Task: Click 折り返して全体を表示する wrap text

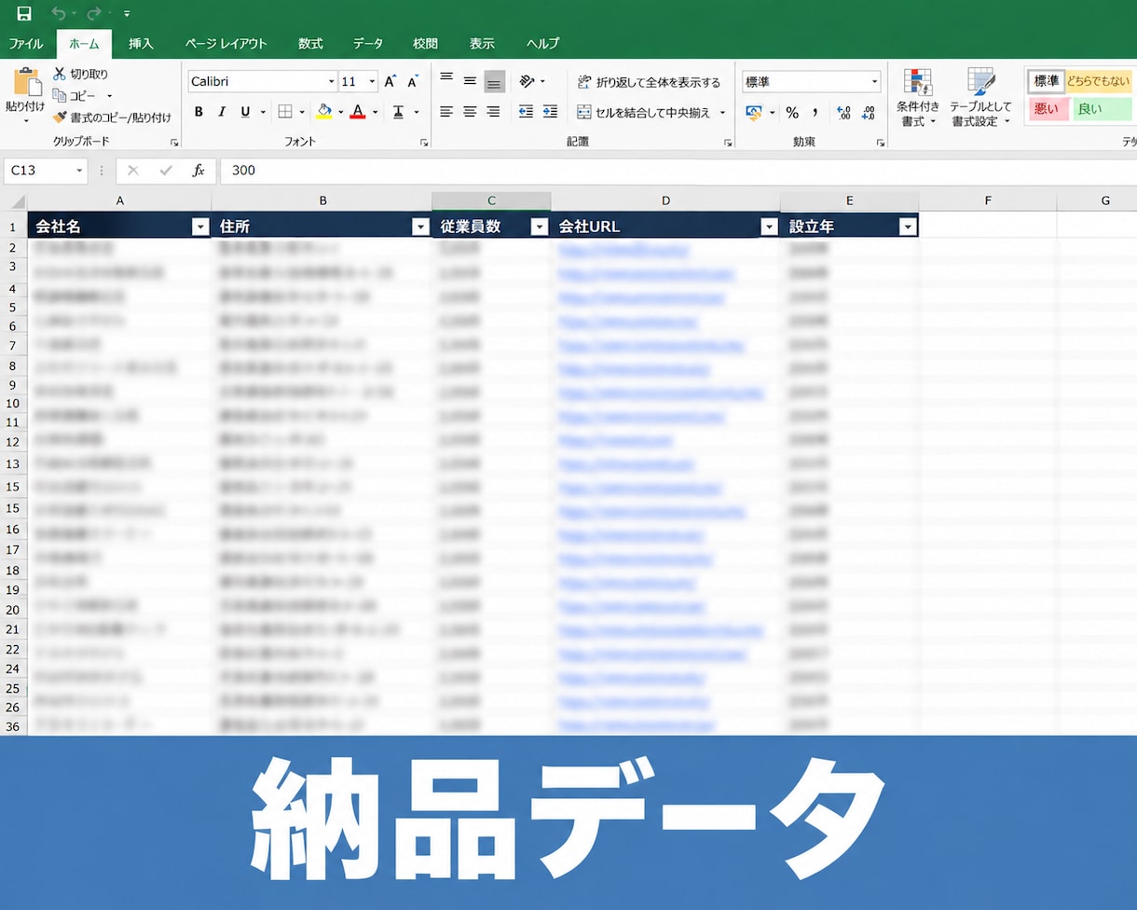Action: [x=649, y=82]
